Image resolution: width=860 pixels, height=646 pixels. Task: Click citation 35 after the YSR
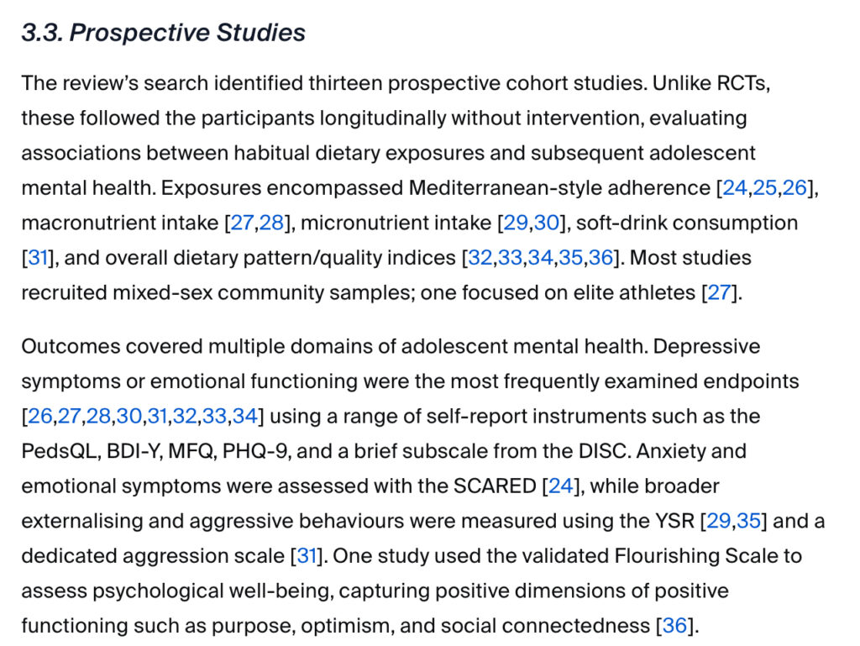748,521
